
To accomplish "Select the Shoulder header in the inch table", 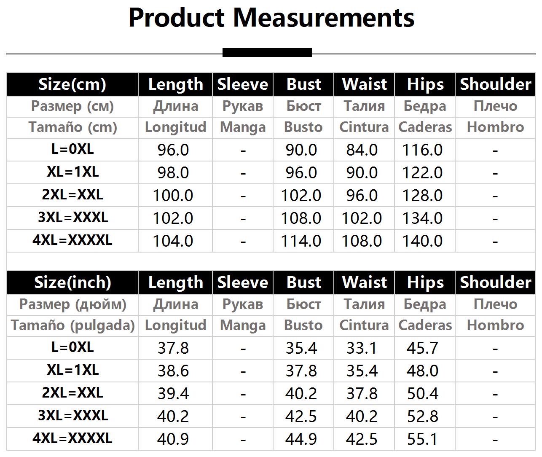I will click(495, 282).
